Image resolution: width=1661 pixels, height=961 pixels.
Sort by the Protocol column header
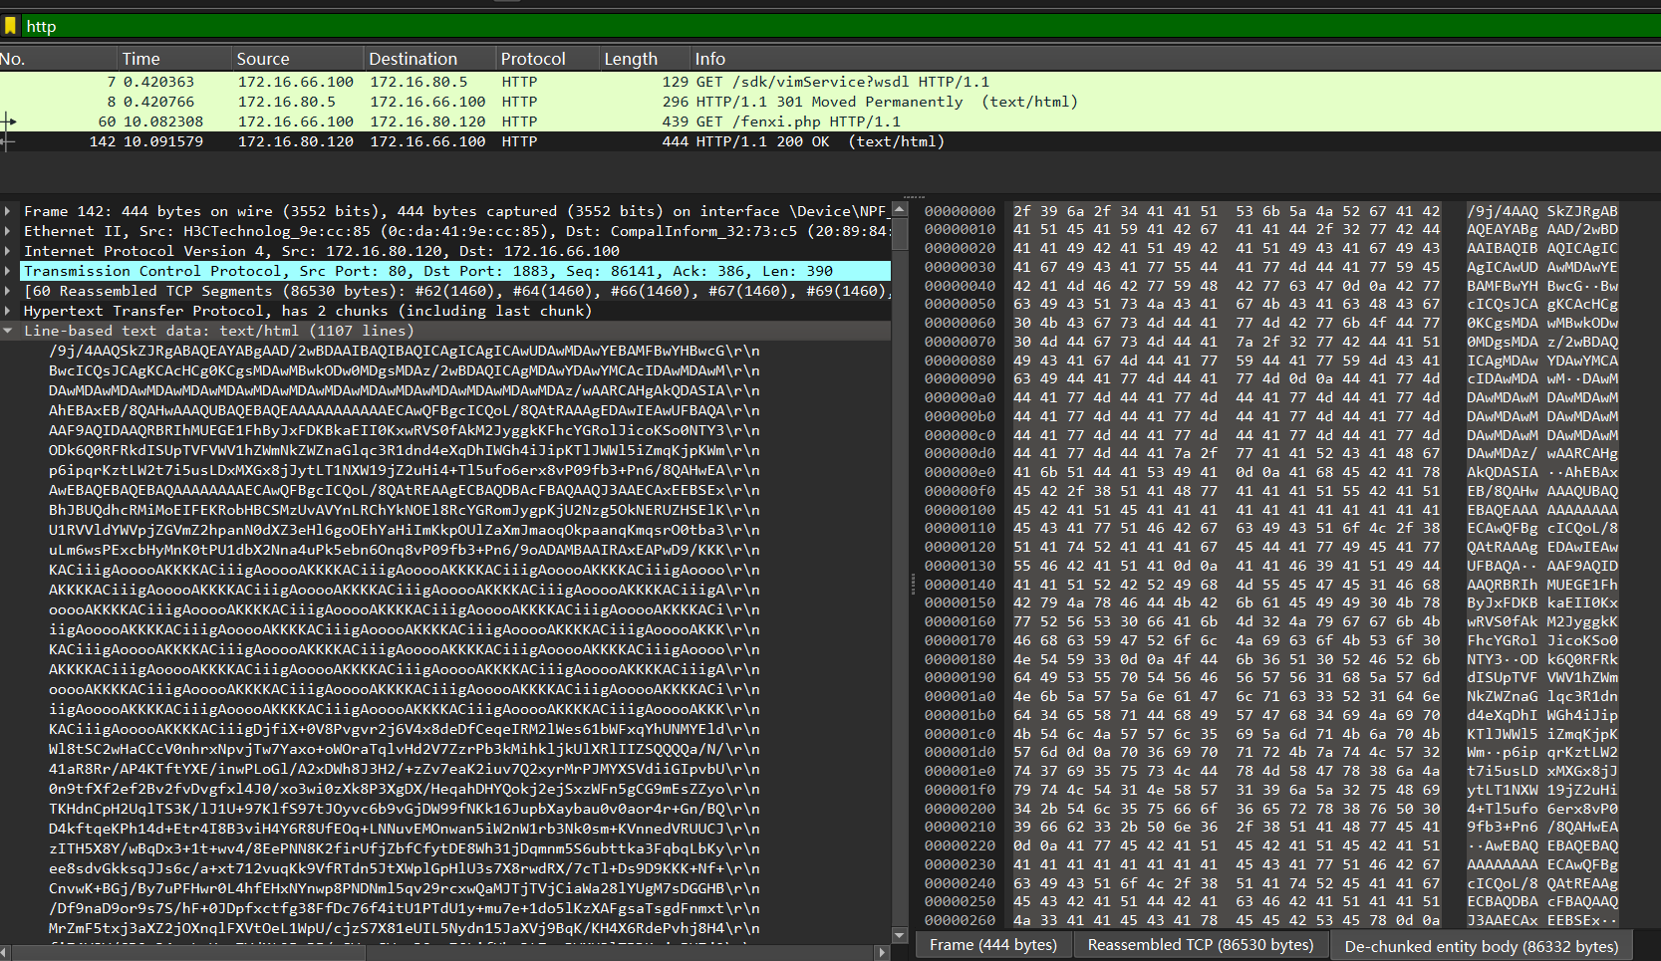tap(547, 59)
